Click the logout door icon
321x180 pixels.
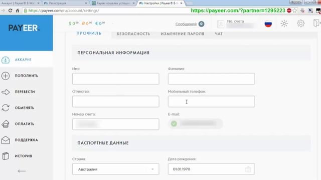316,23
